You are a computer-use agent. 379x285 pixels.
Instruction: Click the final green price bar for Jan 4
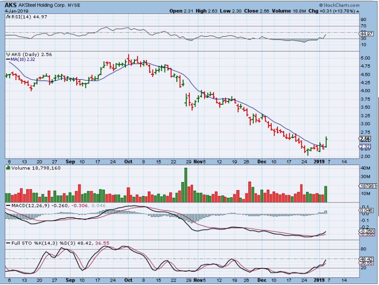click(x=326, y=142)
